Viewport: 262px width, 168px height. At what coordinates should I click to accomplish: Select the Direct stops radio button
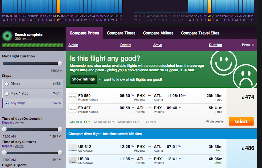7,84
